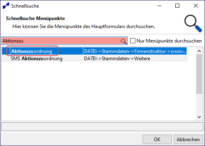The width and height of the screenshot is (205, 146).
Task: Click the magnifier icon inside the search field
Action: (x=124, y=41)
